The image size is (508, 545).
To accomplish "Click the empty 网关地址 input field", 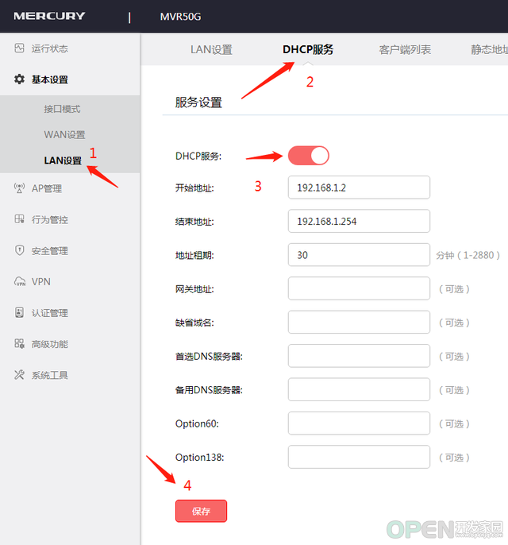I will tap(359, 288).
